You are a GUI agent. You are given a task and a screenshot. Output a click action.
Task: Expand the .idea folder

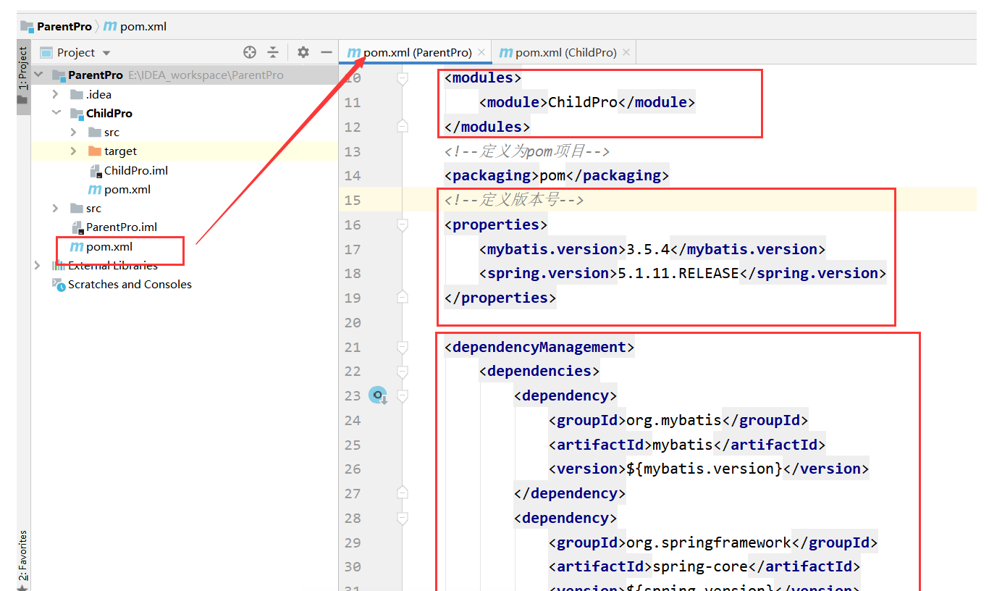pyautogui.click(x=56, y=95)
